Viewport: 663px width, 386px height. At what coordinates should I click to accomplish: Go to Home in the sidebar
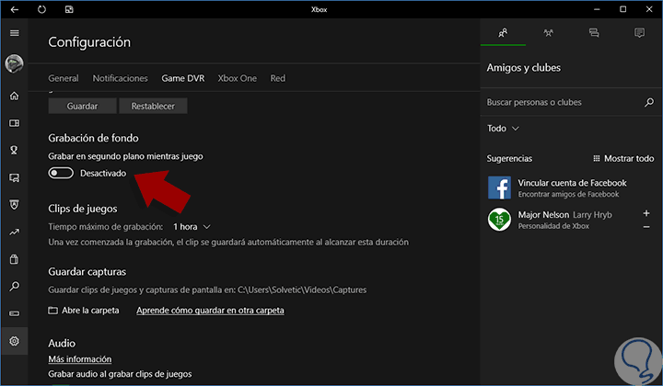point(15,96)
